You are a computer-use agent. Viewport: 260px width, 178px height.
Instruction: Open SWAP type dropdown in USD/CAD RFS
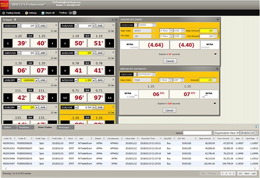(154, 25)
